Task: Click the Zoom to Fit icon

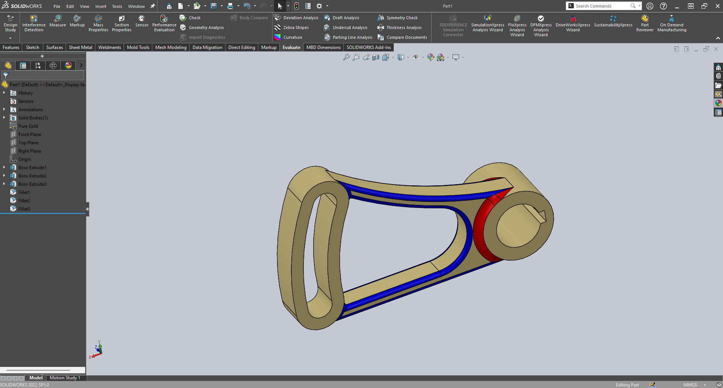Action: point(346,57)
